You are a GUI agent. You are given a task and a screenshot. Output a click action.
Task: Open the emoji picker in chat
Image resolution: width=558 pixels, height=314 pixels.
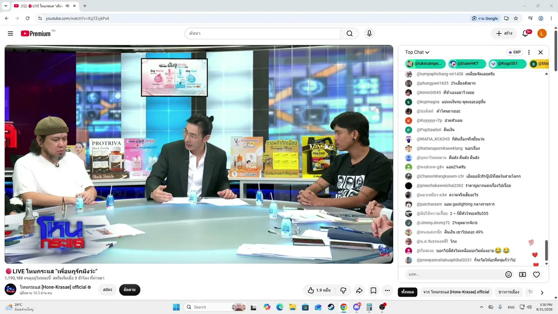pyautogui.click(x=508, y=274)
